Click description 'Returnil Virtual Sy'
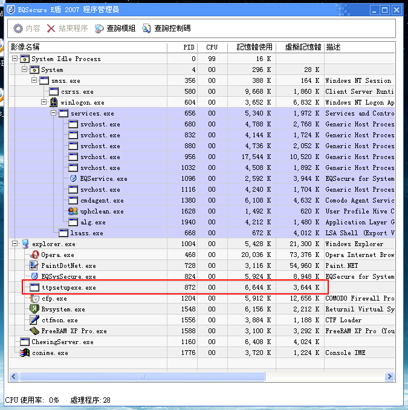The image size is (408, 410). pos(360,309)
